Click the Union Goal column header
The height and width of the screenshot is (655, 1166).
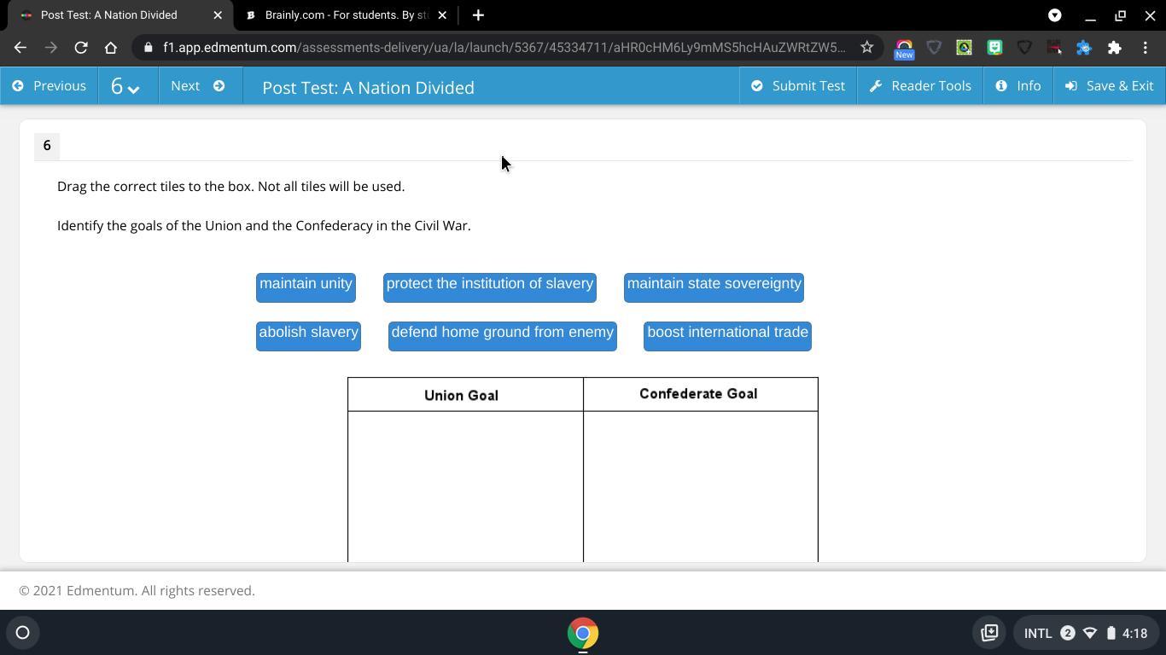[x=461, y=396]
